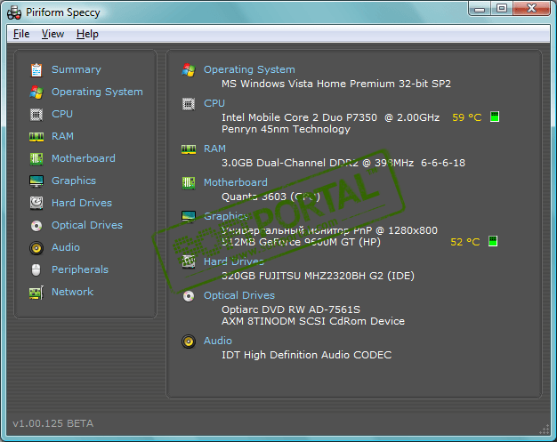Click the Audio speaker icon in sidebar
The width and height of the screenshot is (557, 442).
coord(36,248)
